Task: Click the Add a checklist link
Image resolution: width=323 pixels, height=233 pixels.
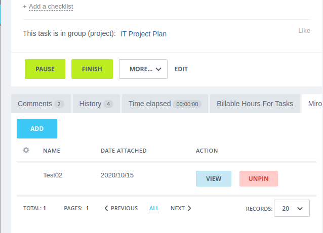Action: [51, 7]
